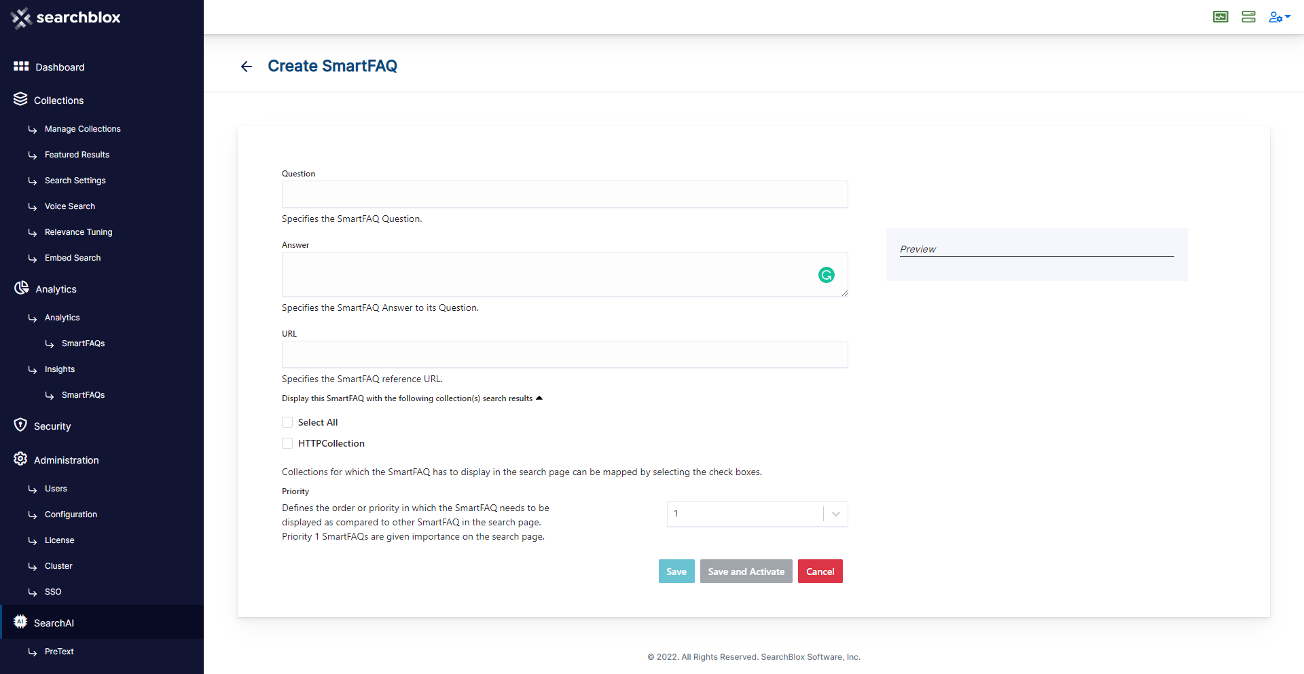1304x674 pixels.
Task: Open Users administration page
Action: point(56,489)
